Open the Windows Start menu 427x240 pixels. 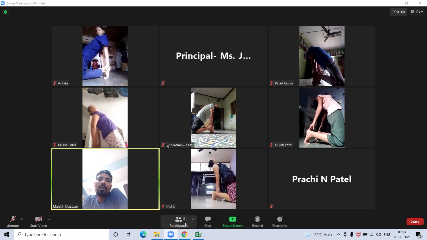[x=7, y=235]
